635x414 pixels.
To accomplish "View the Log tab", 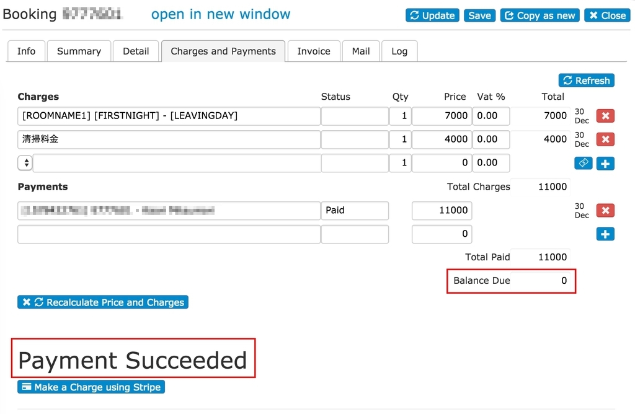I will point(399,51).
